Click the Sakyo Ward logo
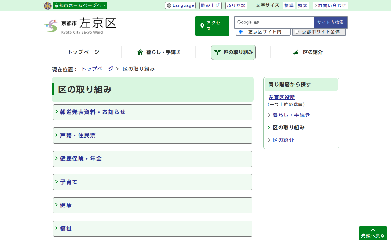 (x=80, y=26)
